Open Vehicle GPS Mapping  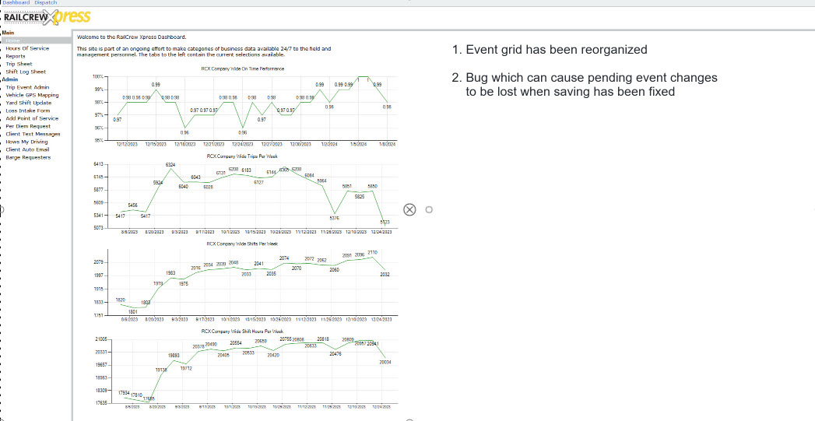(32, 95)
